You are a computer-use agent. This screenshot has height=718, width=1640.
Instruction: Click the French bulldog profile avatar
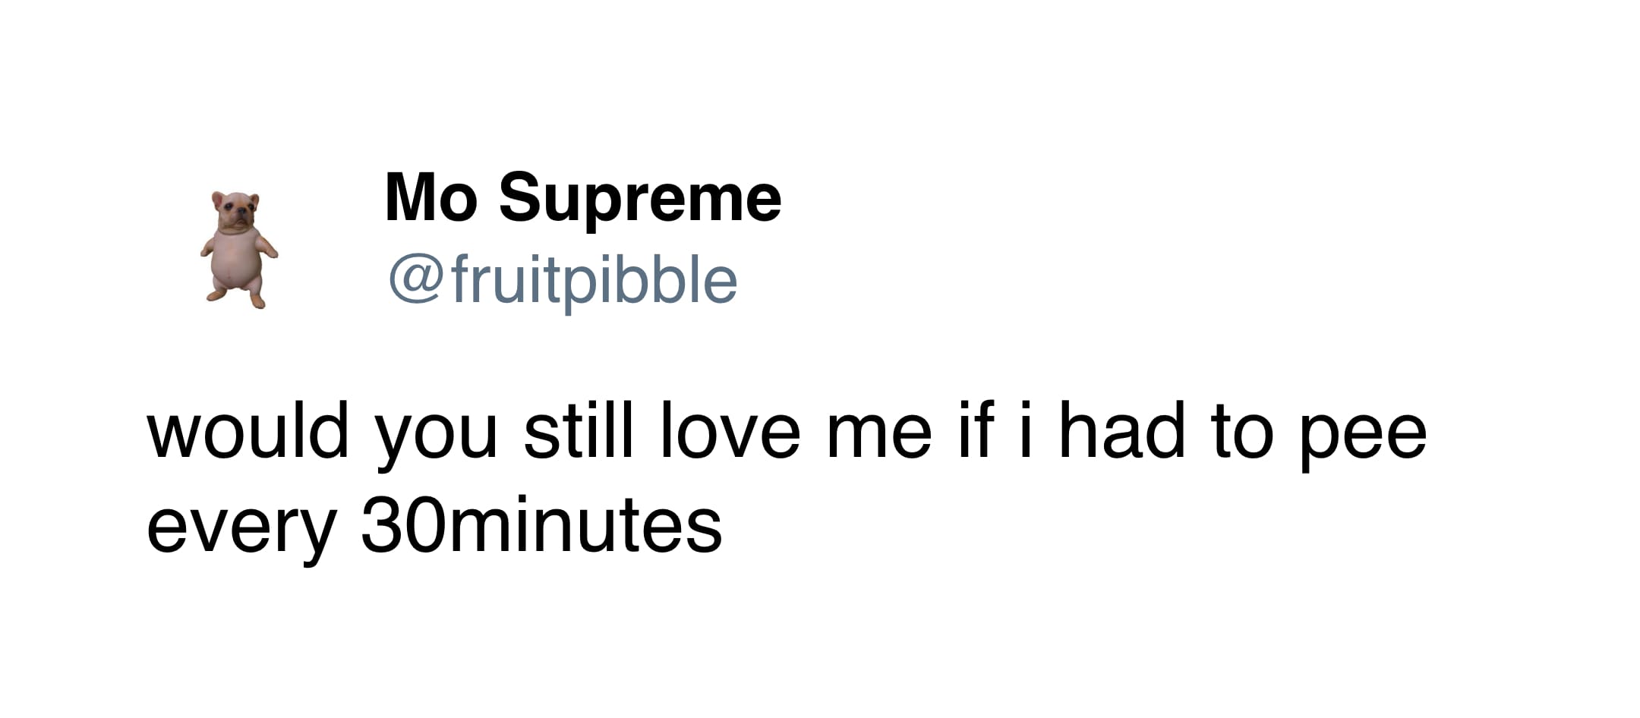tap(239, 249)
